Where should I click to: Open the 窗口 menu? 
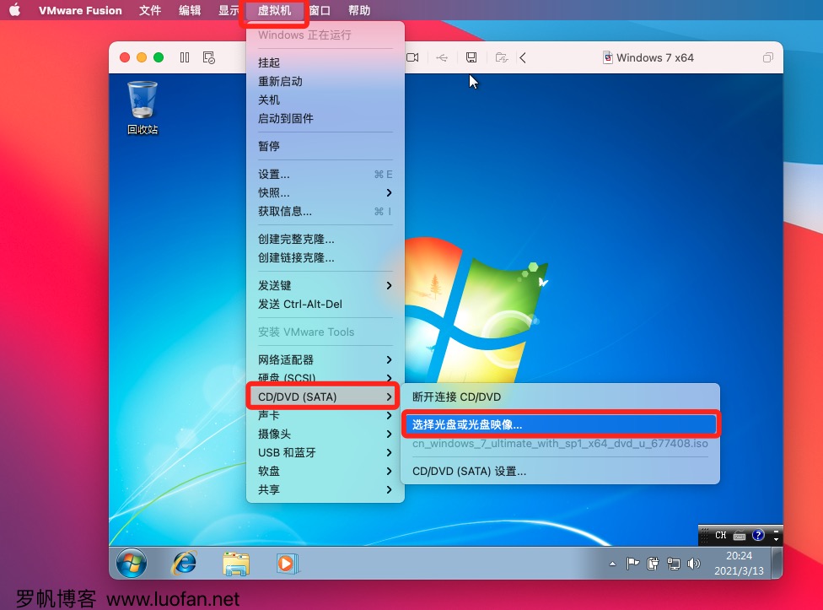pyautogui.click(x=320, y=10)
